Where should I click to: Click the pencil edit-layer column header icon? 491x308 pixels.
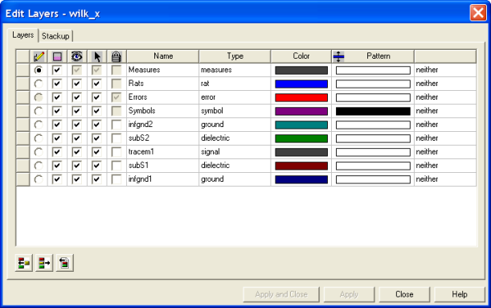click(x=39, y=56)
